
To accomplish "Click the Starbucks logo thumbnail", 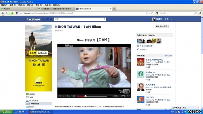I will 141,74.
